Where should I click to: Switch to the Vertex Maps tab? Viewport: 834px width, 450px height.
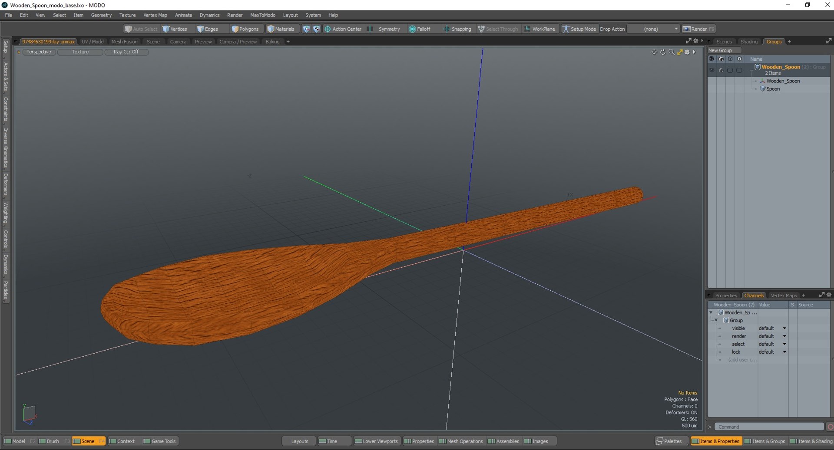point(784,296)
